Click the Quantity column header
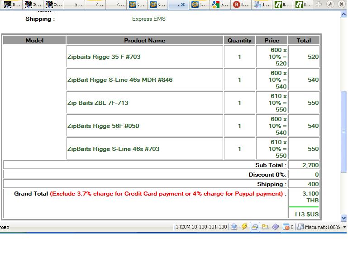Screen dimensions: 362x271 click(x=239, y=40)
